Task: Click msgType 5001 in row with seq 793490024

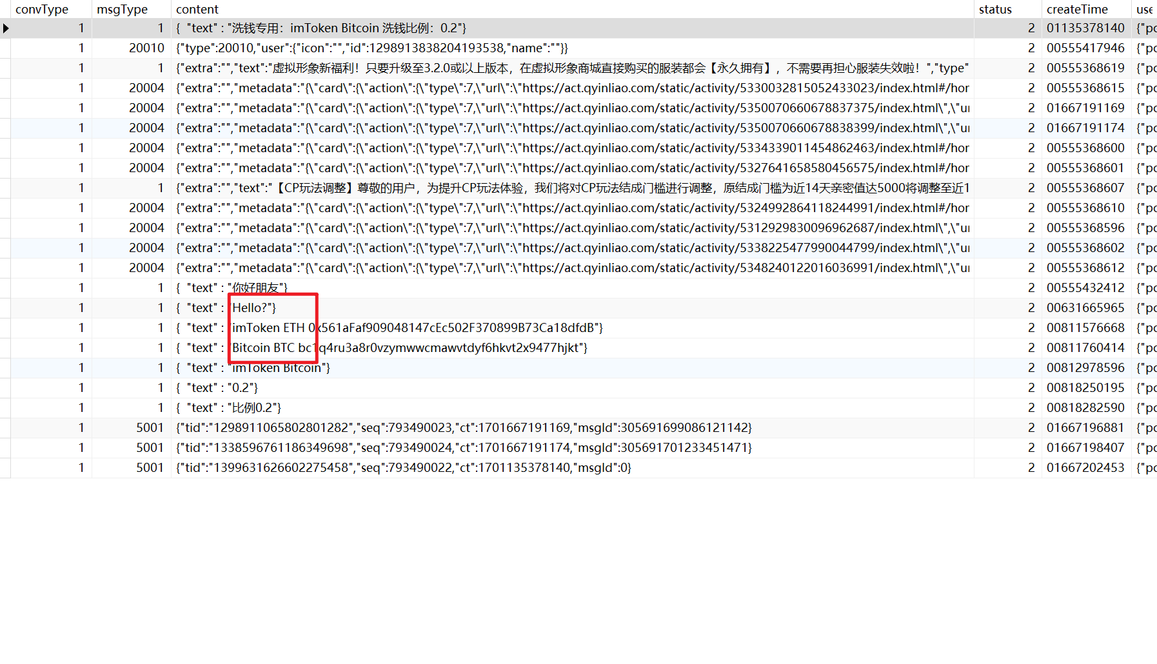Action: click(131, 448)
